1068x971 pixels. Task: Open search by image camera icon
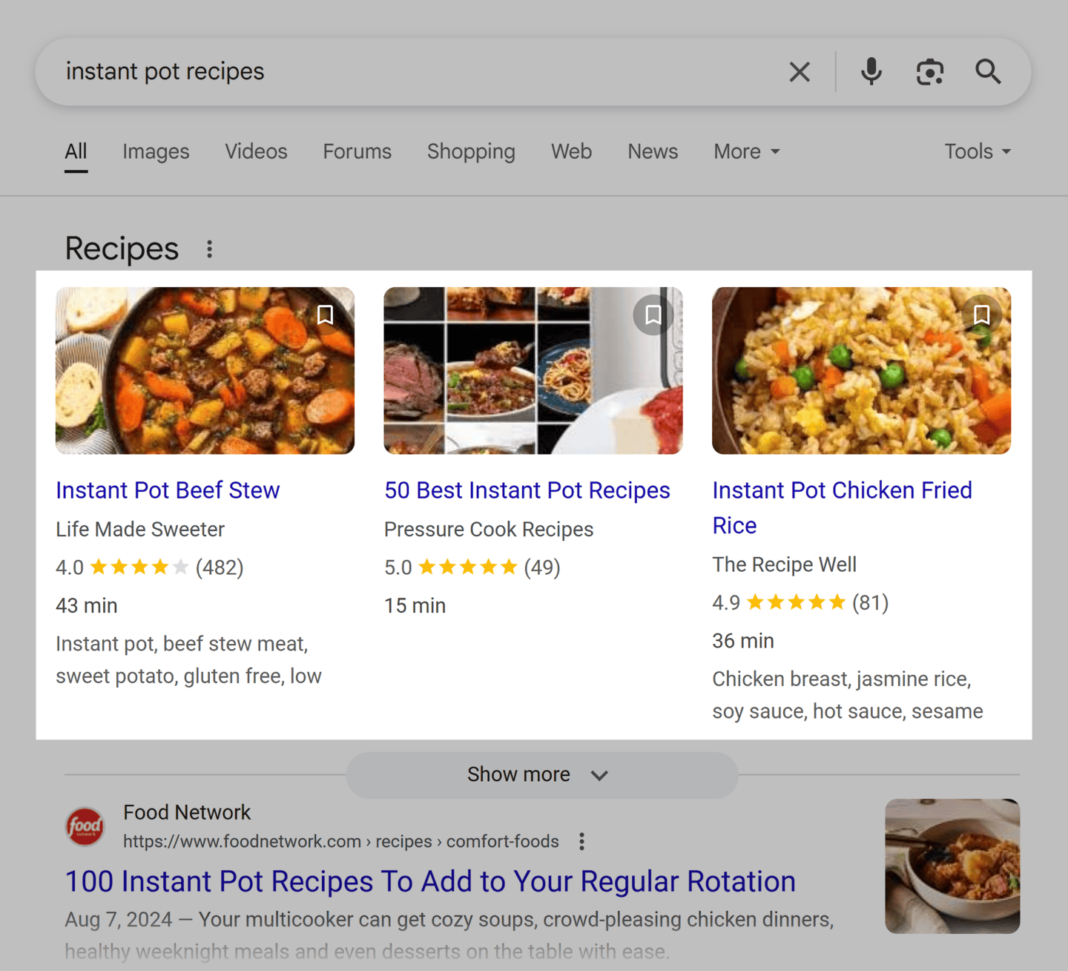pyautogui.click(x=929, y=72)
